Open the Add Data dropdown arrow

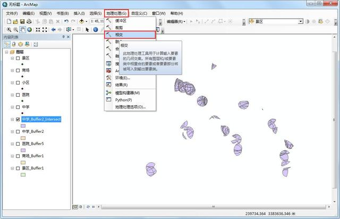(86, 21)
